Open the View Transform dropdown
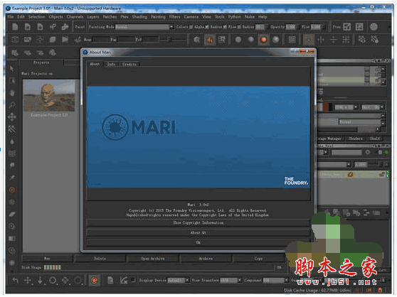397x297 pixels. click(x=231, y=280)
